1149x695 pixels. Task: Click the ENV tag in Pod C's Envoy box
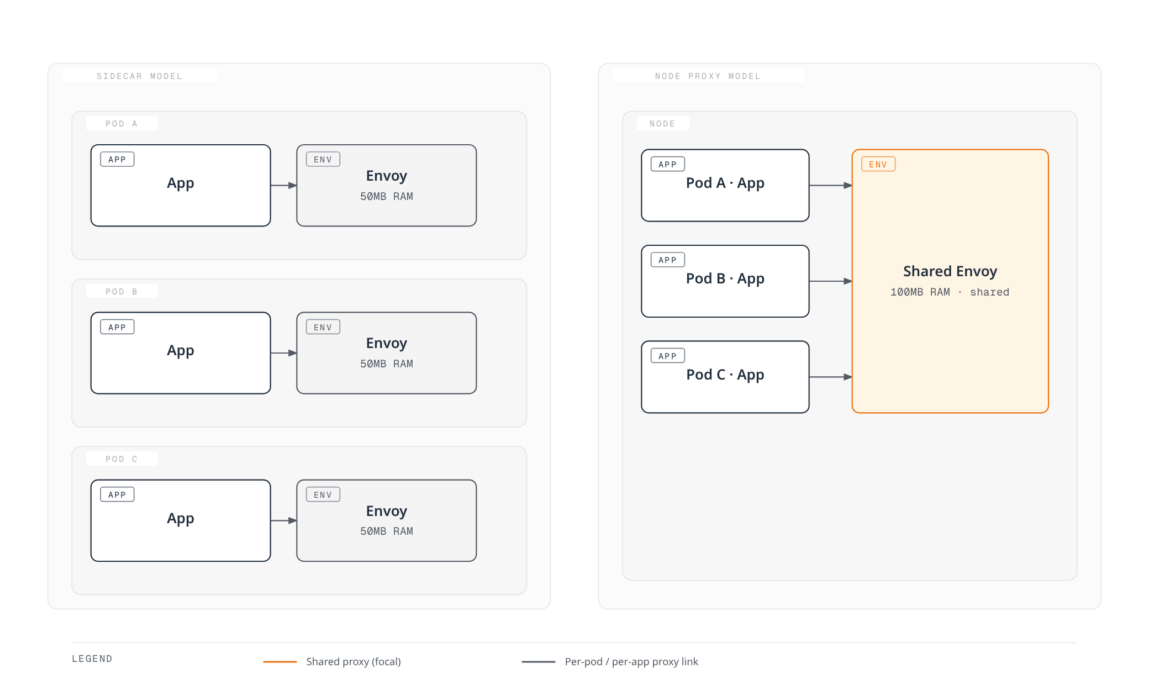(323, 494)
